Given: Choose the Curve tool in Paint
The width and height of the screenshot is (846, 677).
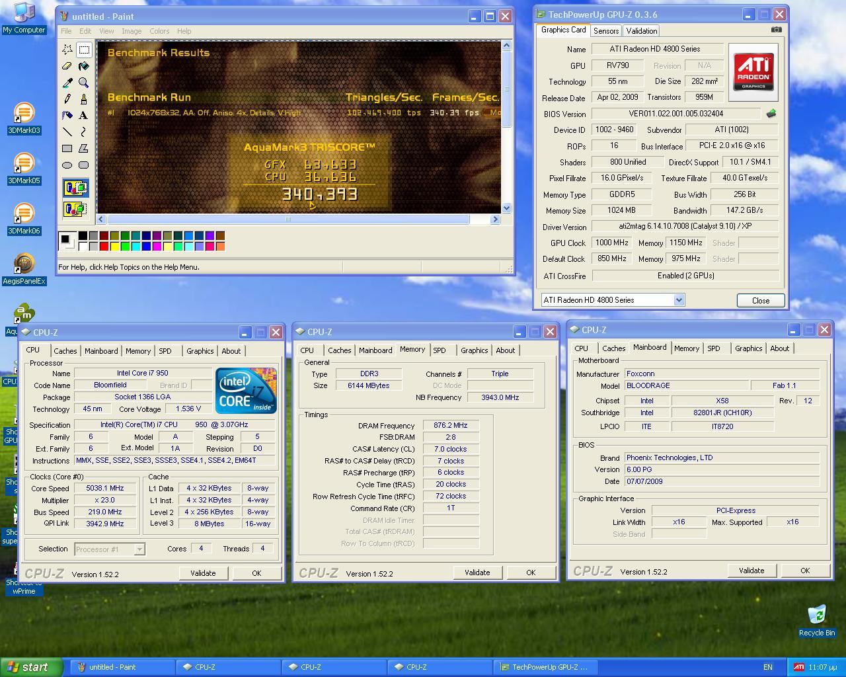Looking at the screenshot, I should pyautogui.click(x=84, y=132).
